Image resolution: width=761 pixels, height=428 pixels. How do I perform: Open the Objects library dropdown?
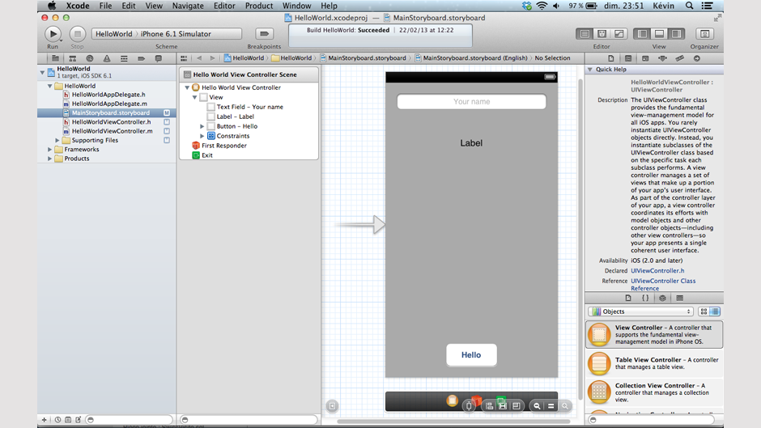[641, 311]
